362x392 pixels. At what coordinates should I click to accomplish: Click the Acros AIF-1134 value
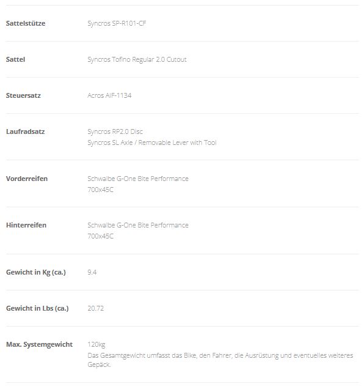(x=109, y=95)
